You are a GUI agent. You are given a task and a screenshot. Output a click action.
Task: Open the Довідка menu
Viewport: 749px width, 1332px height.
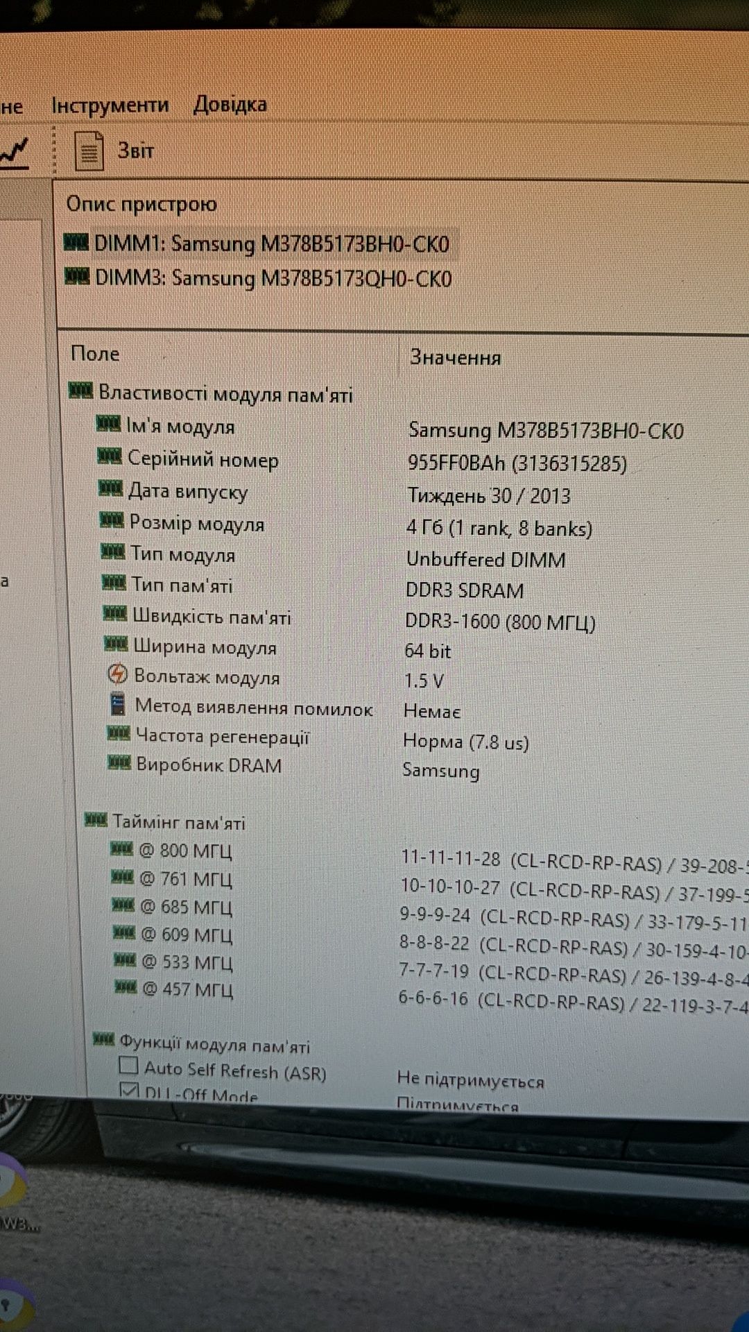point(230,105)
